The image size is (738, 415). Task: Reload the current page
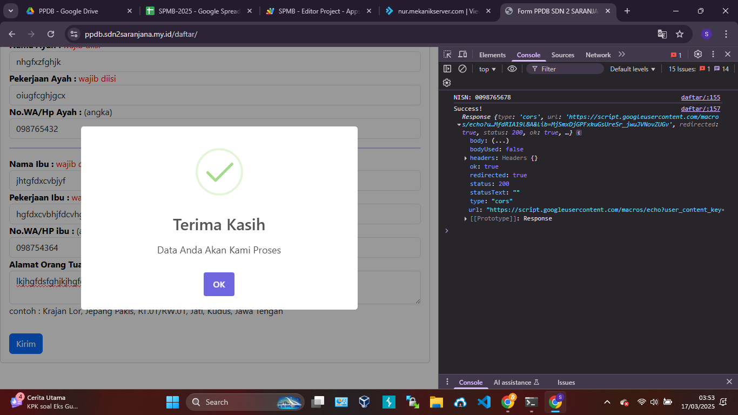51,34
